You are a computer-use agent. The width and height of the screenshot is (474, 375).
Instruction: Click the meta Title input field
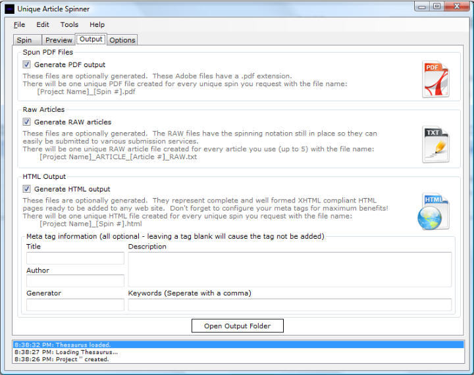(75, 258)
